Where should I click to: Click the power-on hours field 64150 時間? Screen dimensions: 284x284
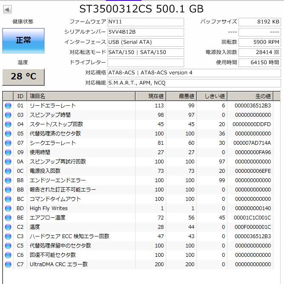[260, 63]
